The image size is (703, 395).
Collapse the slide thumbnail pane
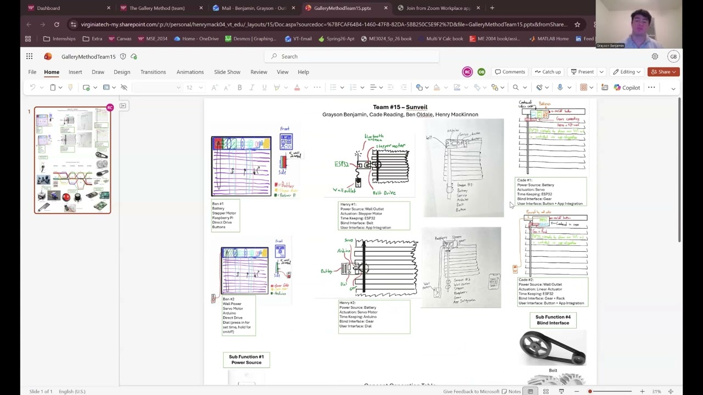pos(123,106)
